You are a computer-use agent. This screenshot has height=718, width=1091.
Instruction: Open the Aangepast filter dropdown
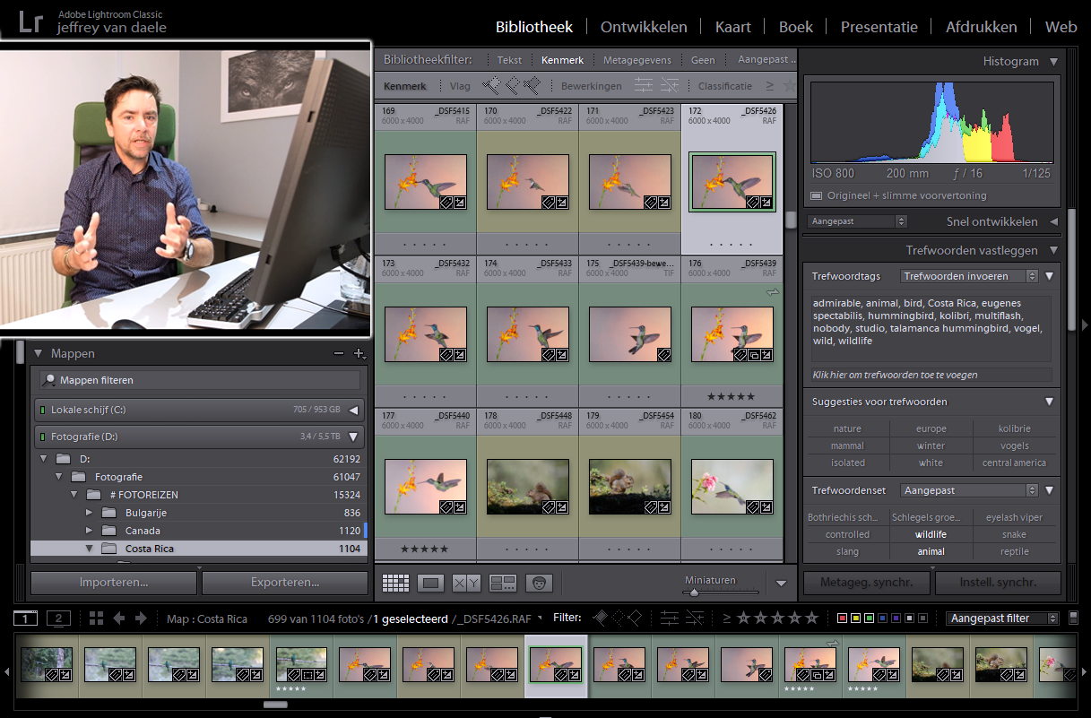click(1001, 618)
